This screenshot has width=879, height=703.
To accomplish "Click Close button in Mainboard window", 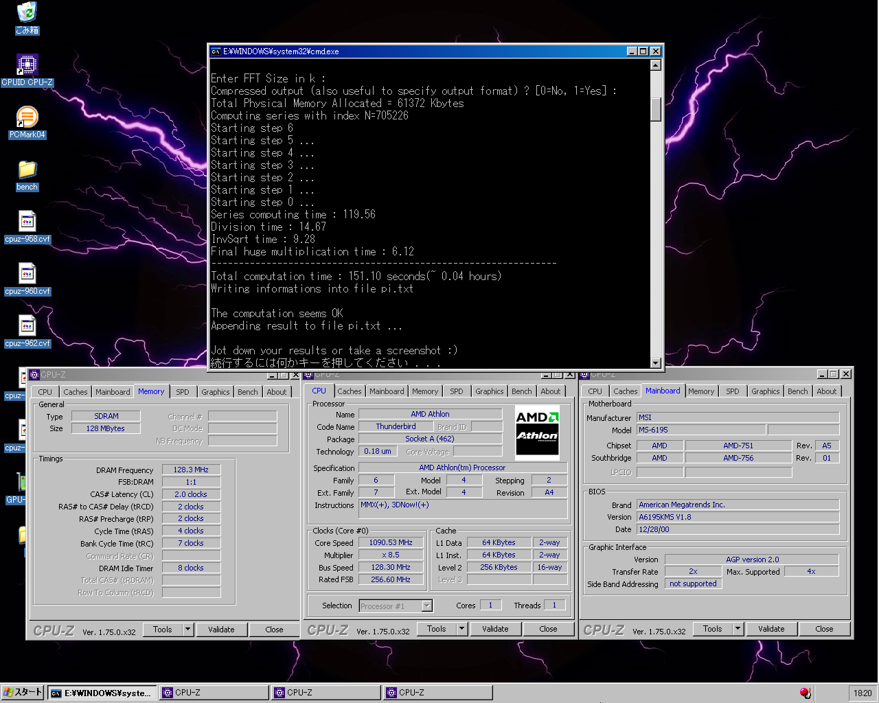I will tap(824, 629).
